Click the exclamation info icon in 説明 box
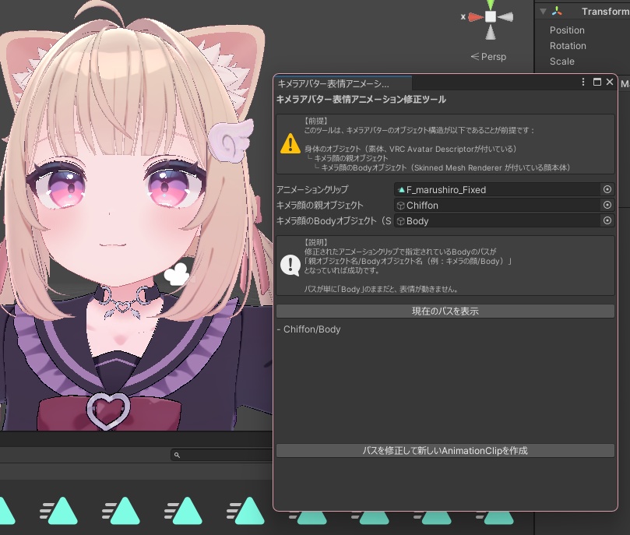The width and height of the screenshot is (630, 535). coord(290,265)
